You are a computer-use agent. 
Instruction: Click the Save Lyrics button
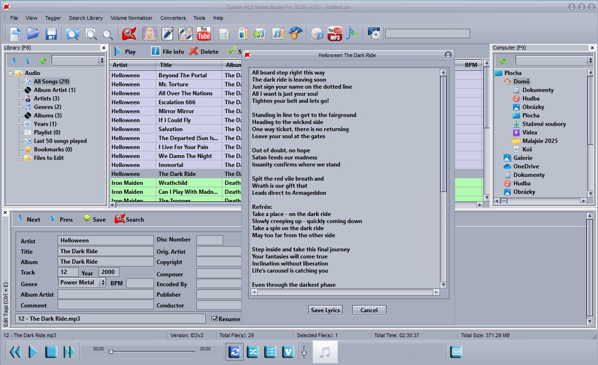325,310
